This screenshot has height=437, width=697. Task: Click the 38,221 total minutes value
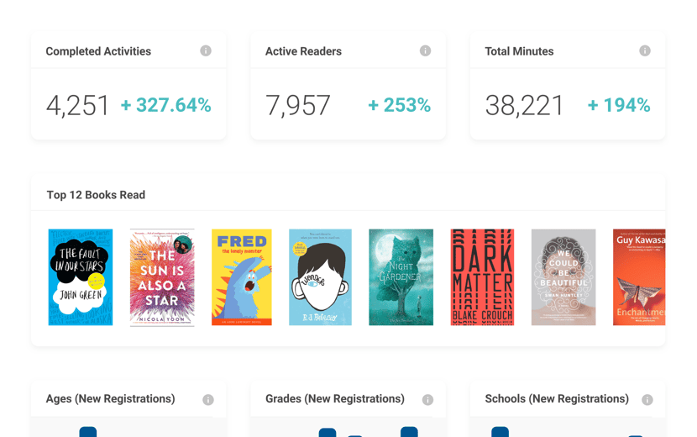[525, 106]
